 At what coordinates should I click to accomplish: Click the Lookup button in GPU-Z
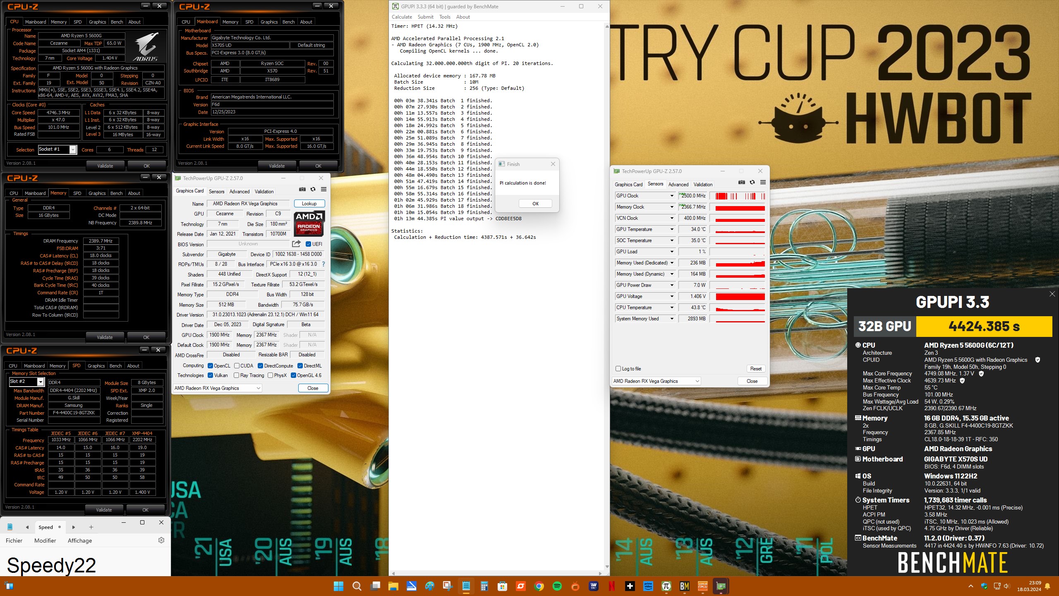coord(309,204)
